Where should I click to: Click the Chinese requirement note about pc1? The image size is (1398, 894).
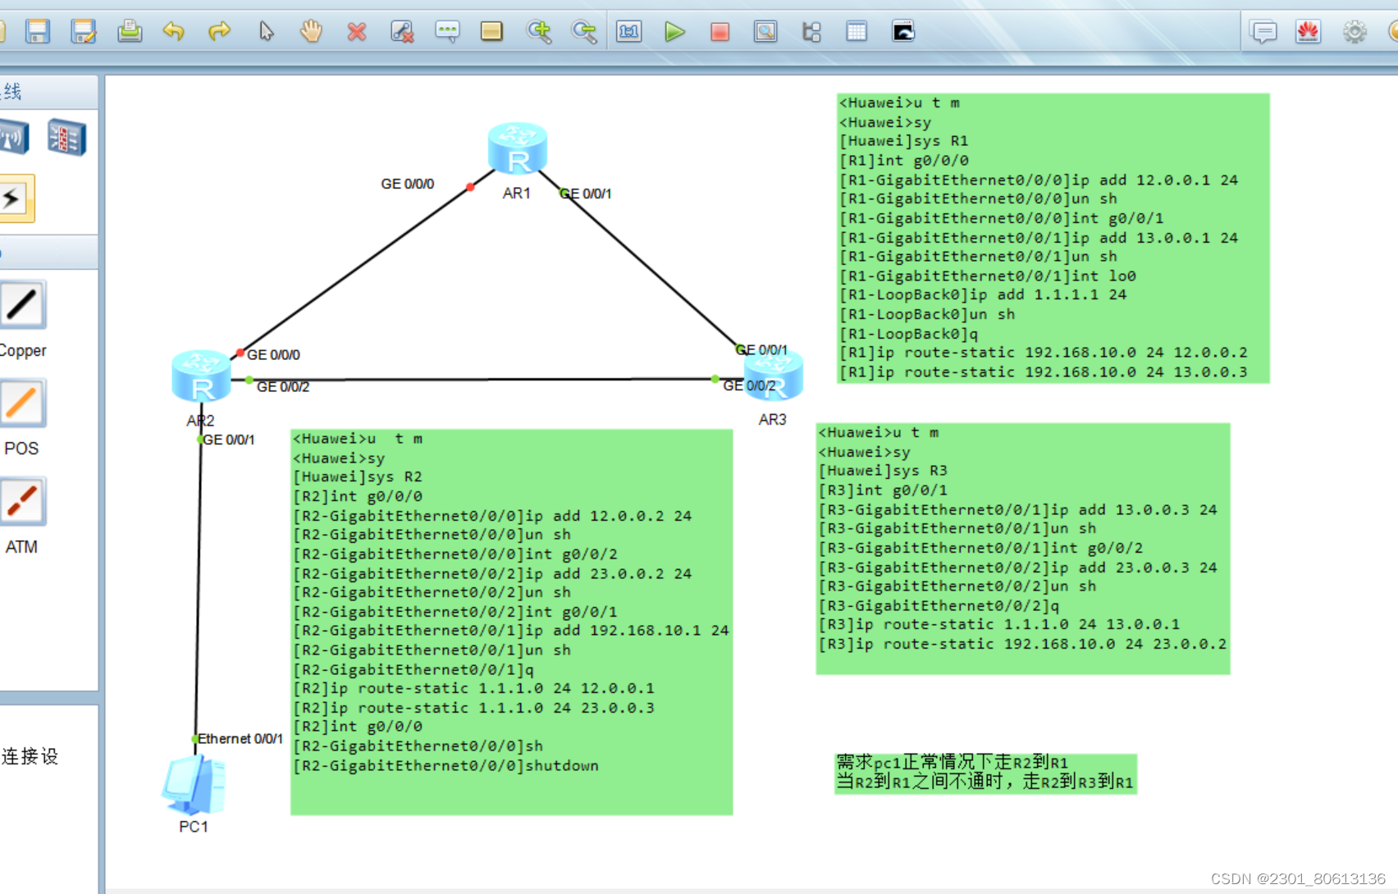click(985, 773)
